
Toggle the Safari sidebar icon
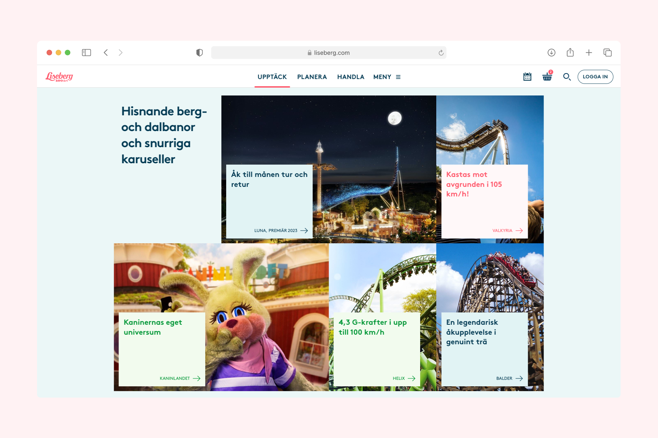[86, 52]
